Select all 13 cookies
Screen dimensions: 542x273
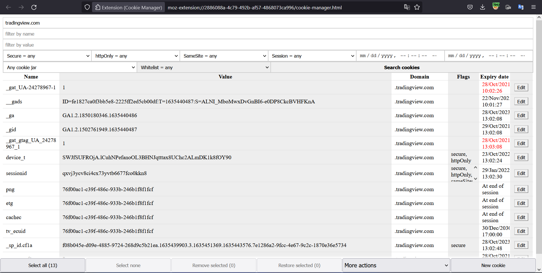tap(43, 265)
